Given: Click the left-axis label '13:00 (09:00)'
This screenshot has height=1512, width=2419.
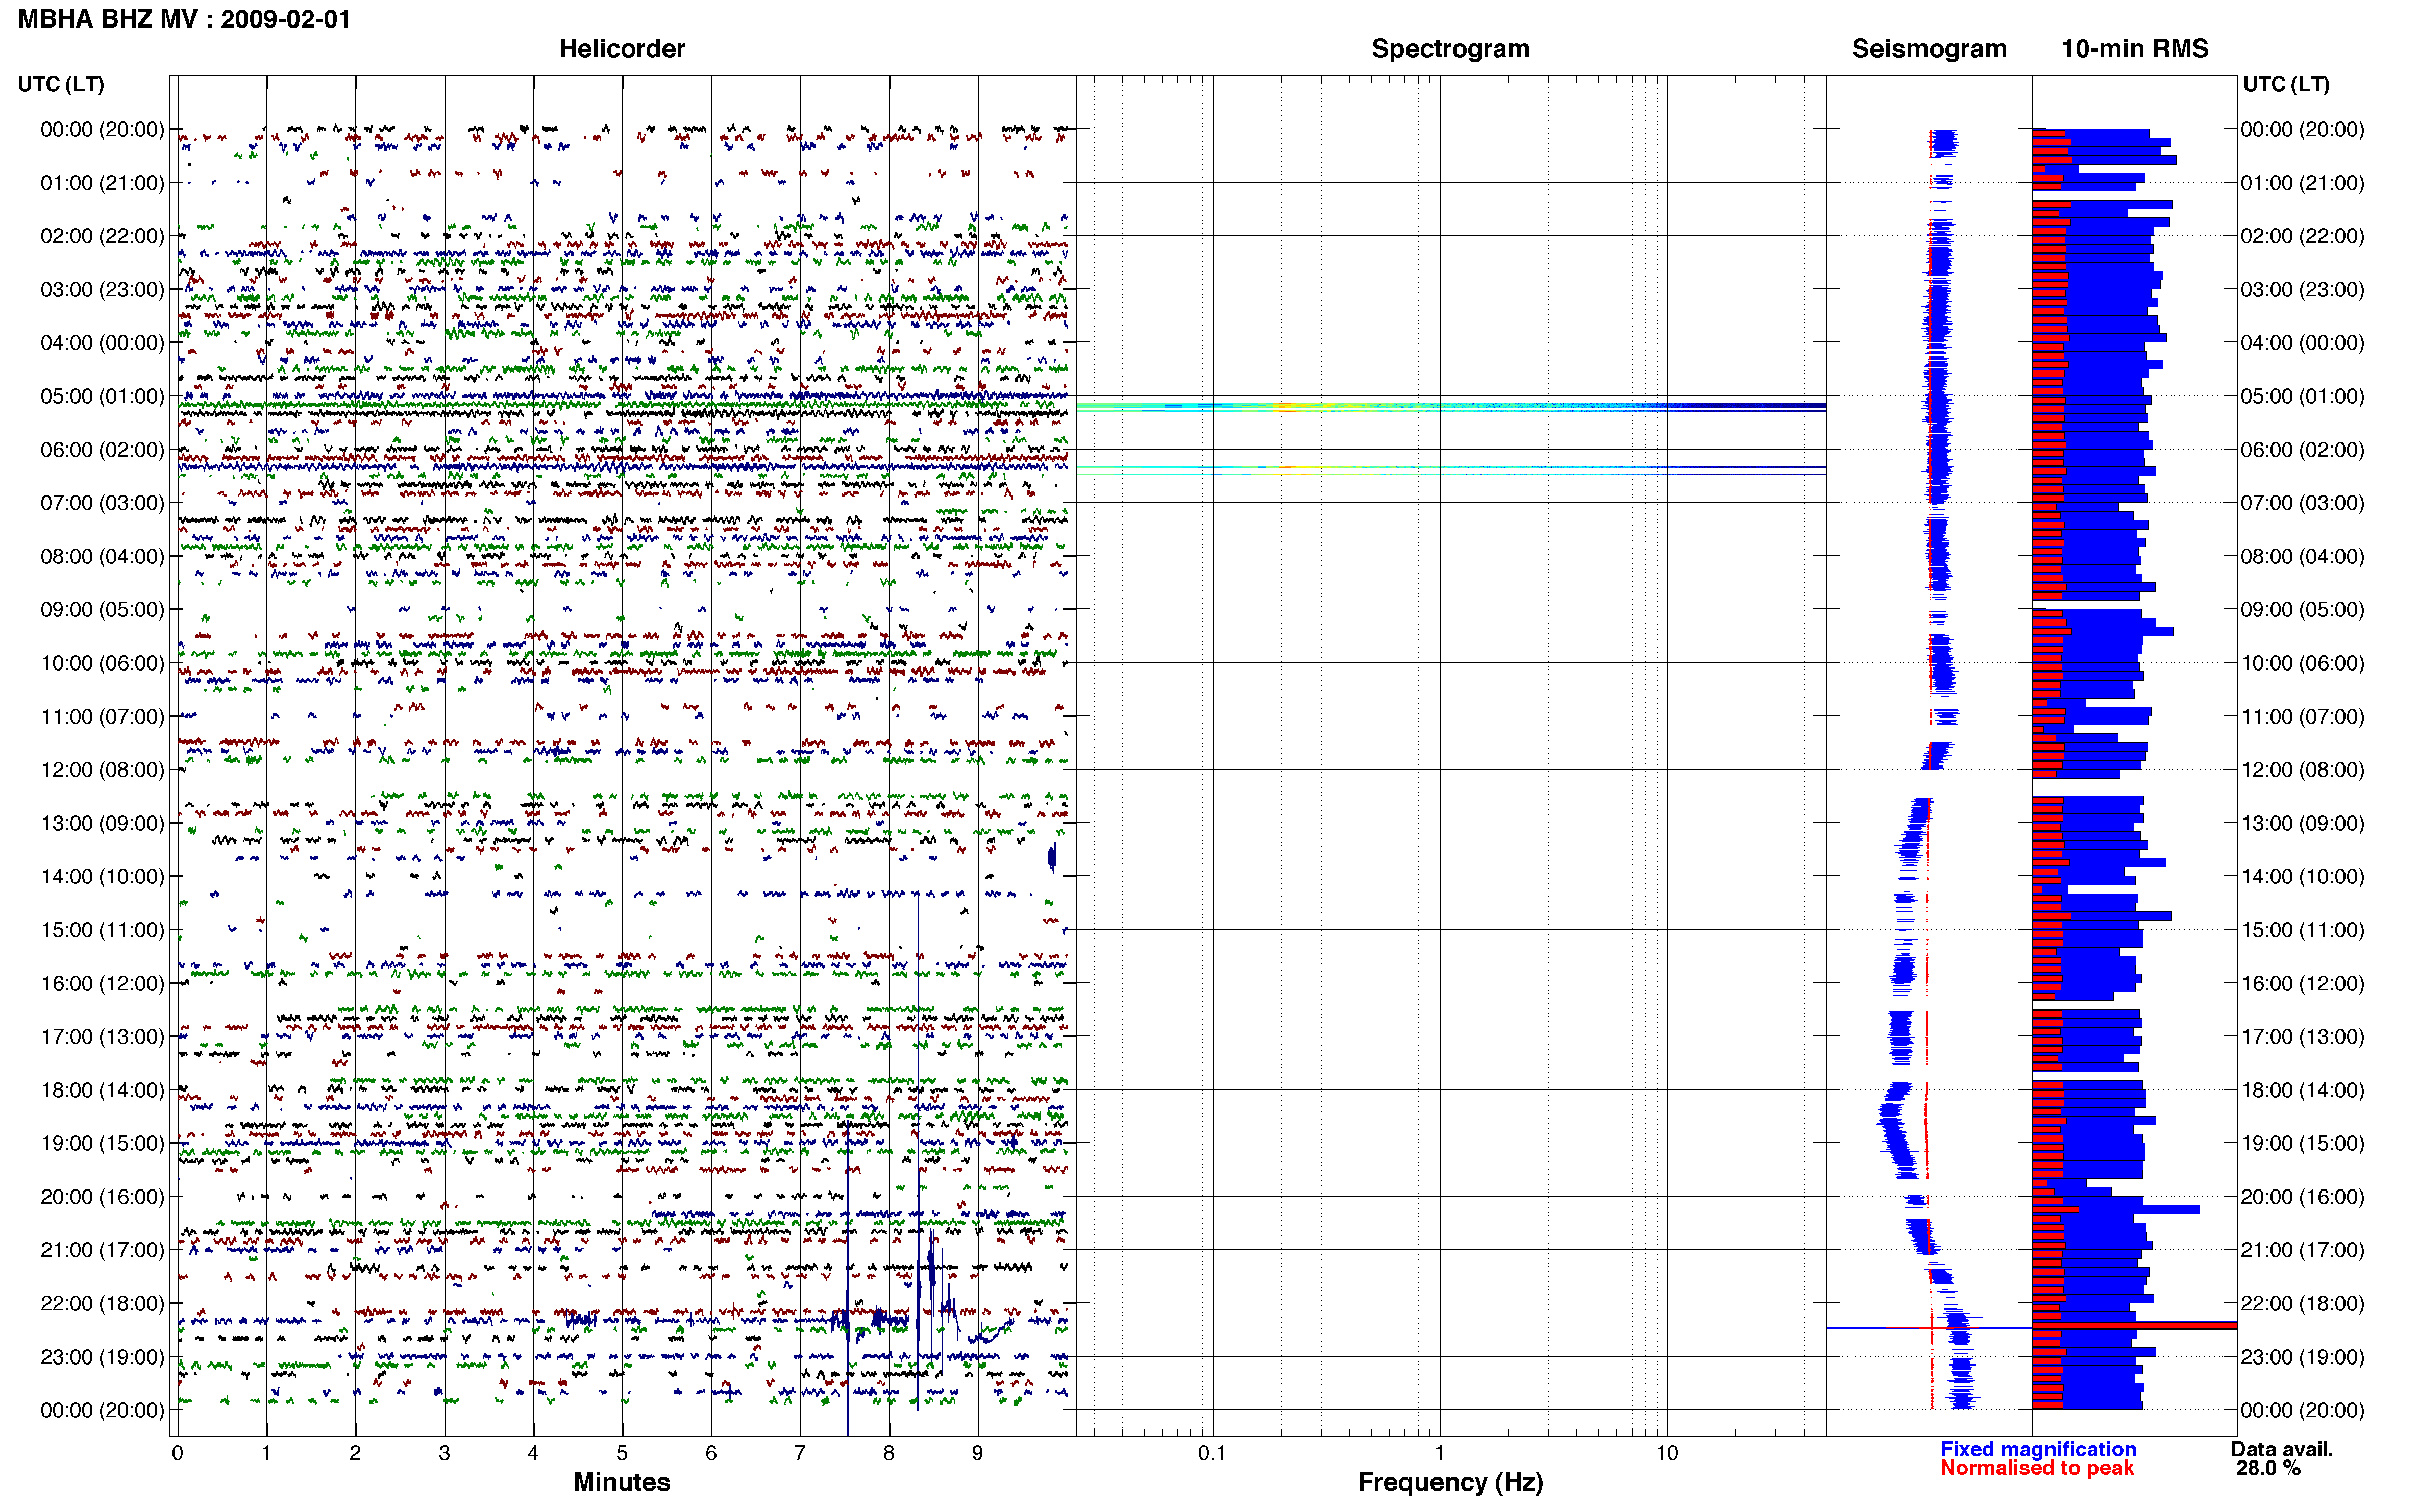Looking at the screenshot, I should click(x=102, y=823).
